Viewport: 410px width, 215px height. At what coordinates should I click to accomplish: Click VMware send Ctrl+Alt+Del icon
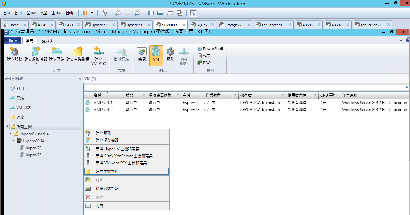coord(104,13)
